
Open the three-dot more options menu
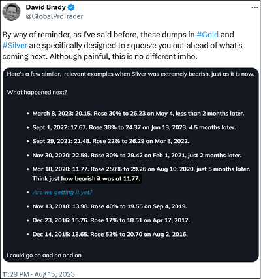point(254,7)
